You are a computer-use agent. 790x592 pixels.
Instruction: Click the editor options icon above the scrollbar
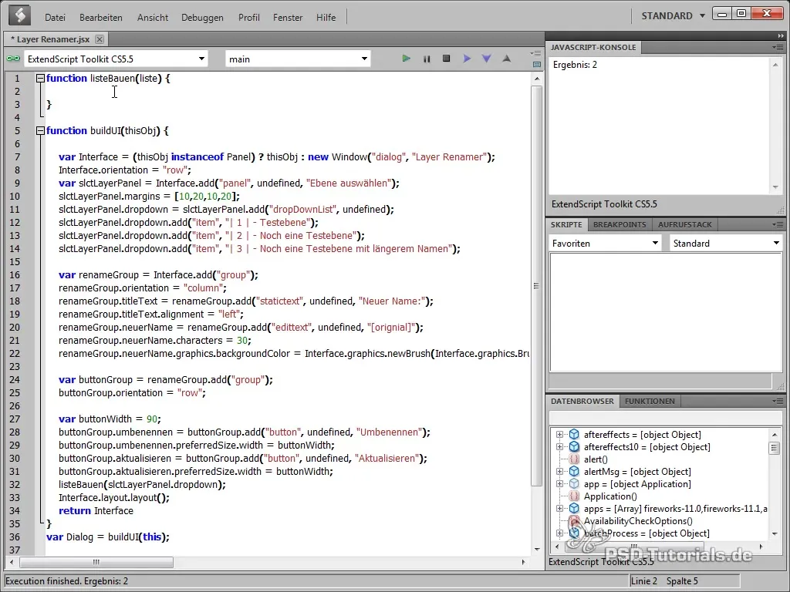tap(536, 53)
